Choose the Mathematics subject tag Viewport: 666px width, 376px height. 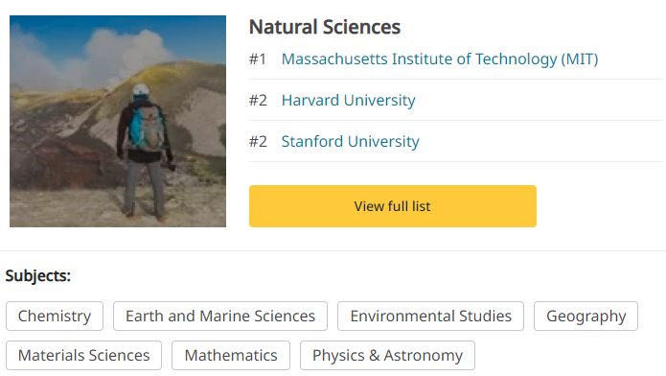231,355
